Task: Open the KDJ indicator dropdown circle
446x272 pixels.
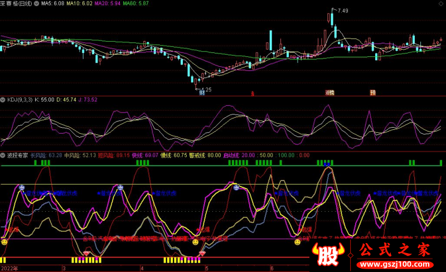Action: coord(3,100)
